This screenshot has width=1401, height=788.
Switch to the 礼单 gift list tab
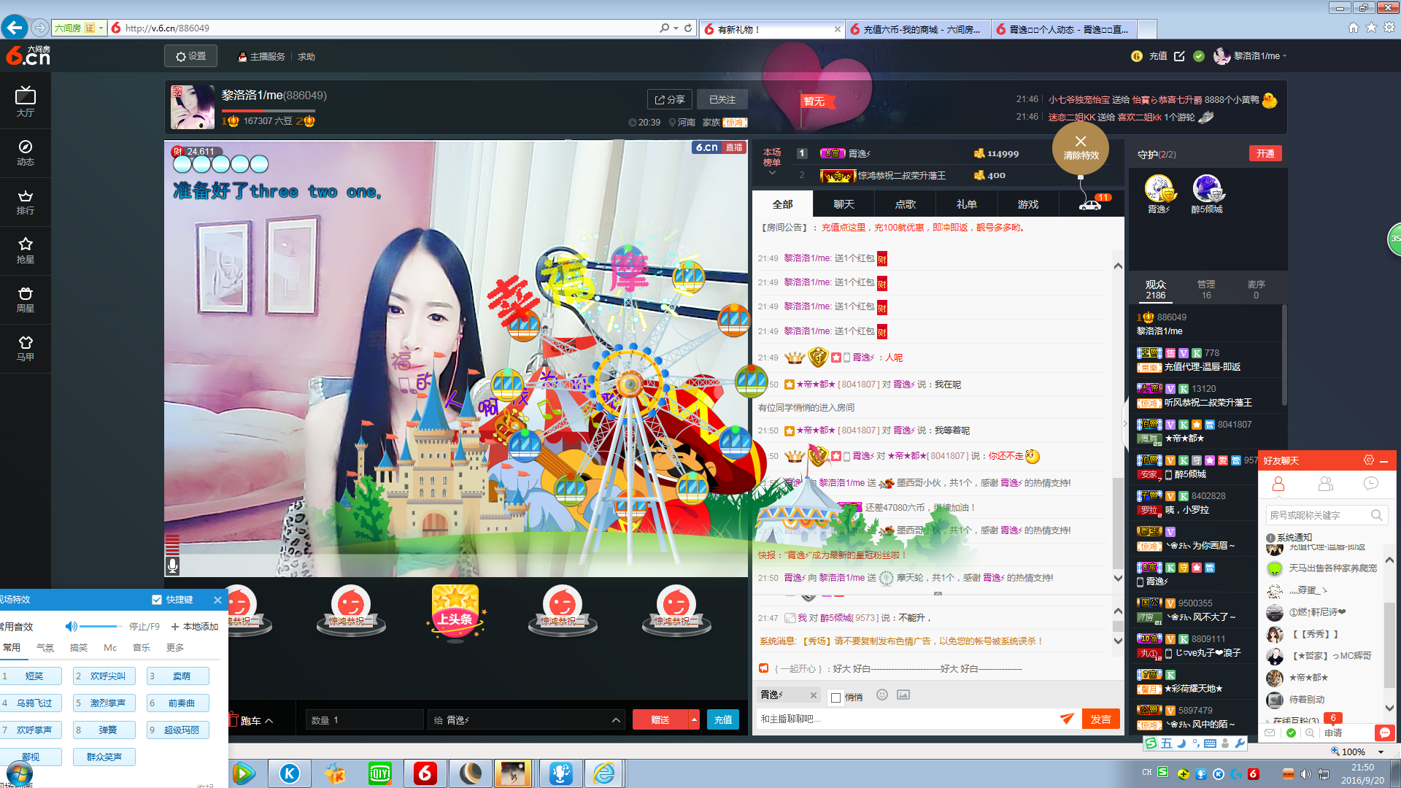[966, 204]
